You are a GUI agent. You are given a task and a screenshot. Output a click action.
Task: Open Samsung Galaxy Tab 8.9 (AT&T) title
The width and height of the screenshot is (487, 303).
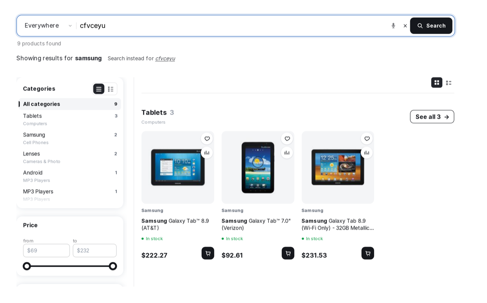pos(175,225)
